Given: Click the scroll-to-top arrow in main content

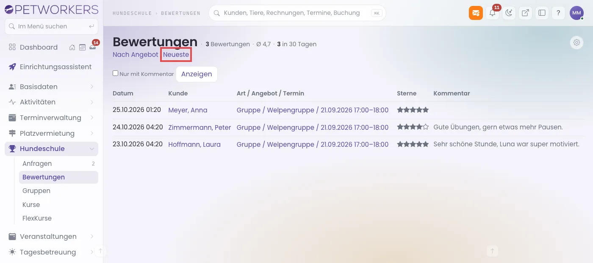Looking at the screenshot, I should 492,251.
